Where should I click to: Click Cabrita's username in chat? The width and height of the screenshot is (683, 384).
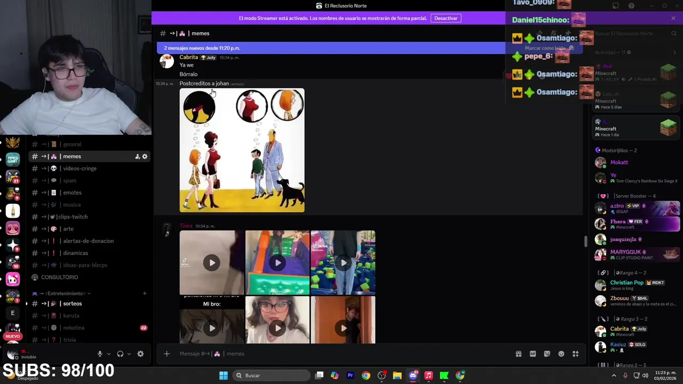tap(188, 57)
